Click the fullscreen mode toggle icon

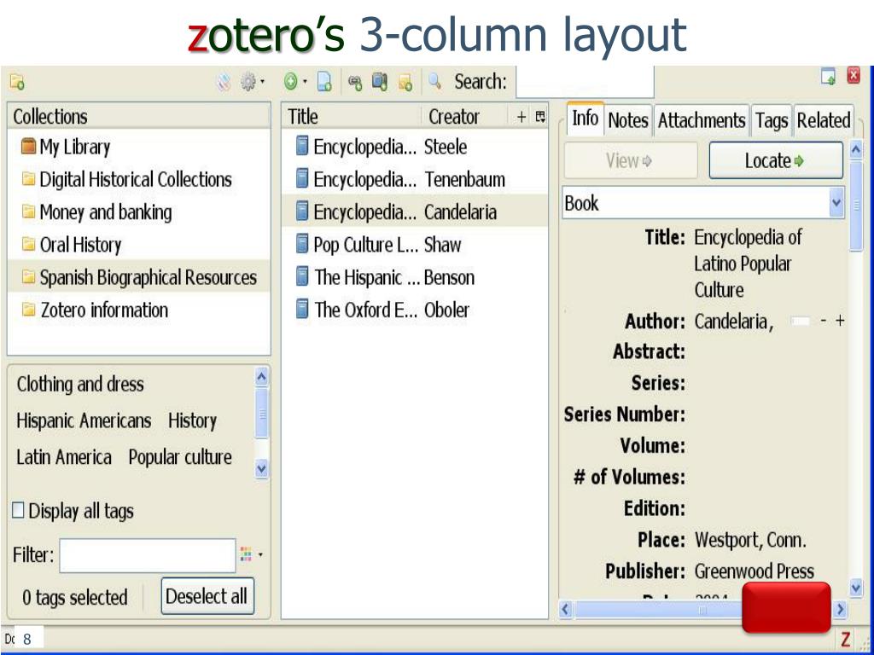point(828,76)
